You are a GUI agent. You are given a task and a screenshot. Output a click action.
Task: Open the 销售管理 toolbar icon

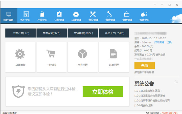click(127, 16)
